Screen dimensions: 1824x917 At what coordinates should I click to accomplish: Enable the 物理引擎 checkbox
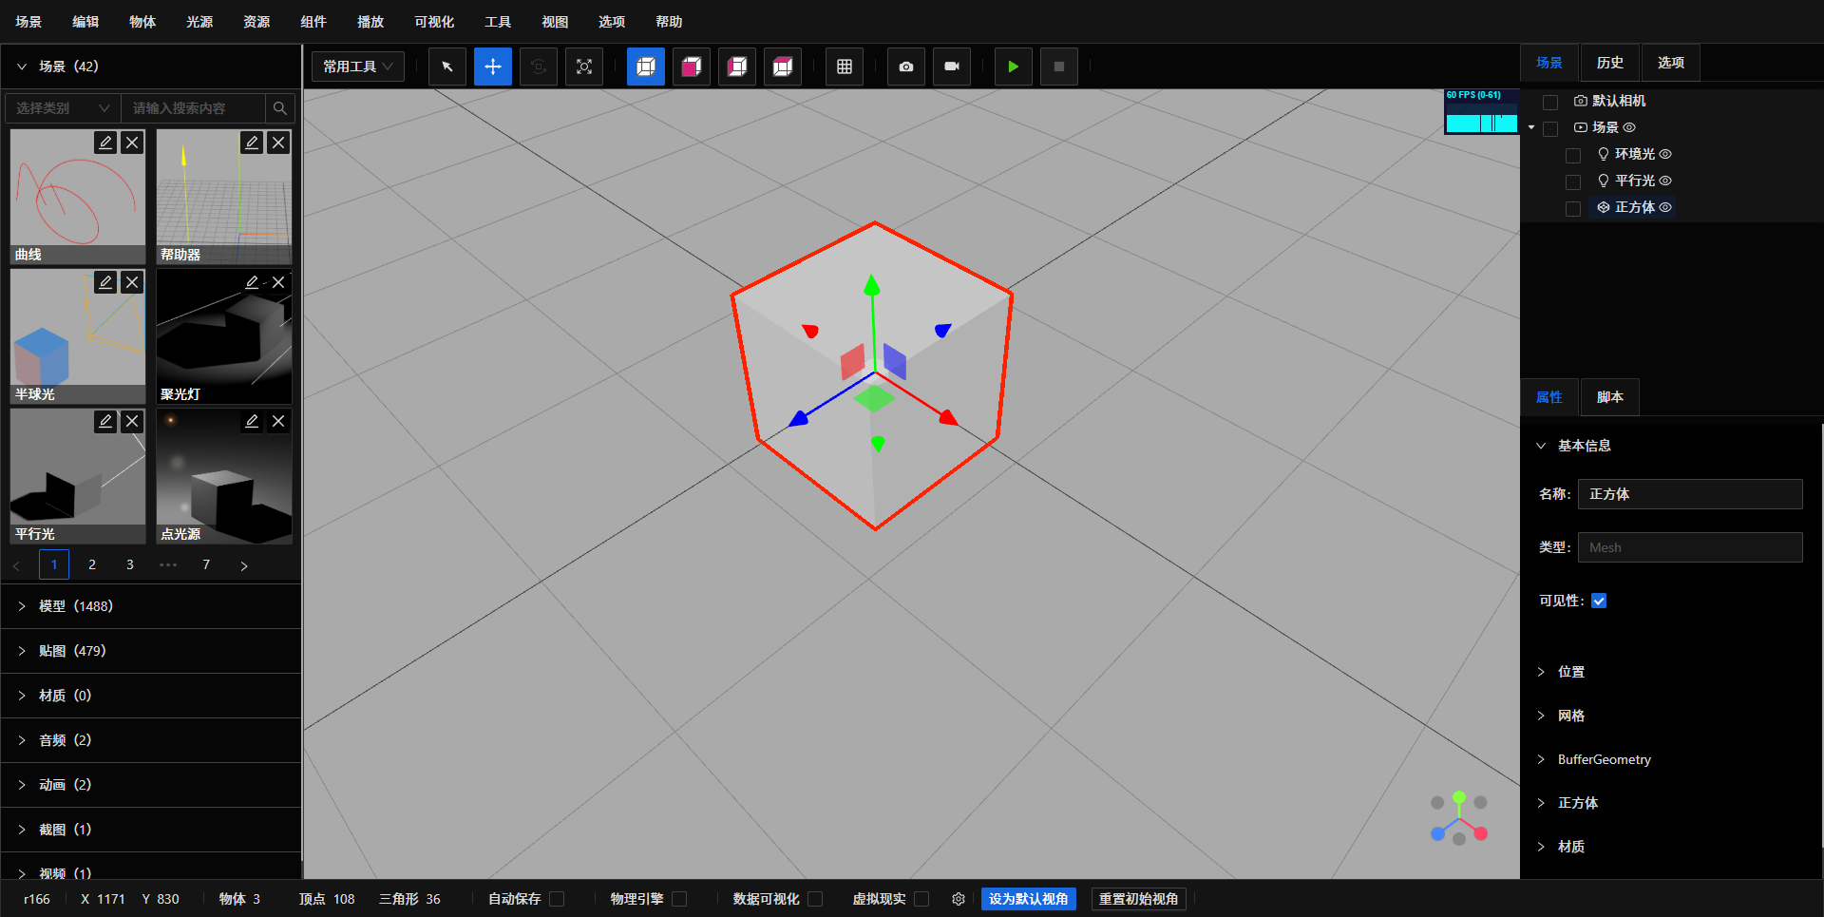(680, 899)
